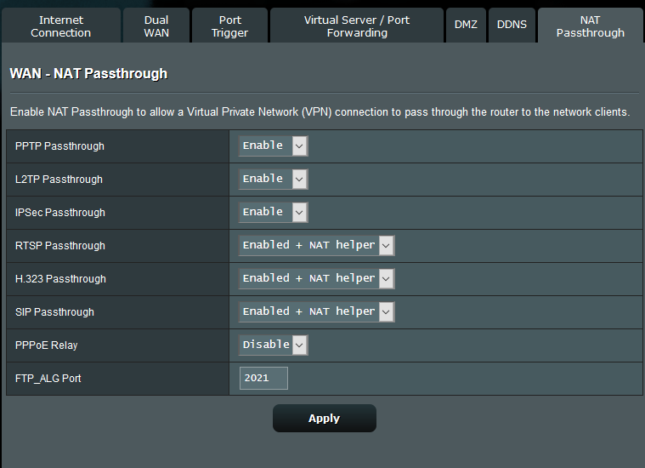Expand the L2TP Passthrough dropdown
This screenshot has height=468, width=645.
pyautogui.click(x=273, y=179)
